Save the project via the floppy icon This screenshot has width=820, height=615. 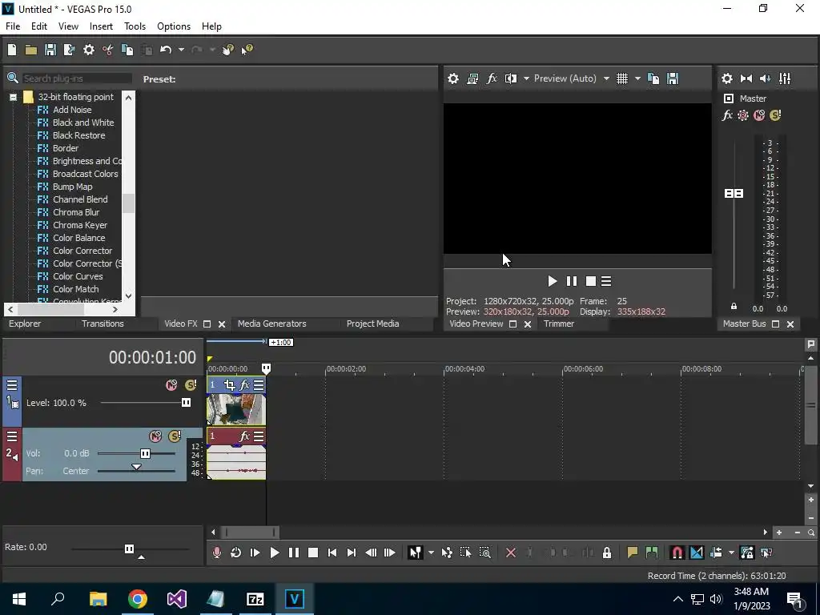(50, 50)
